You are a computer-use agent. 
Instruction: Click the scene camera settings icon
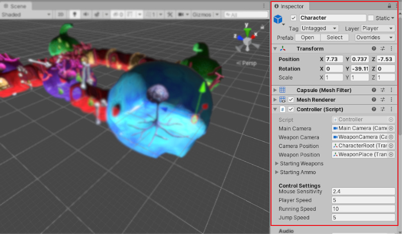(x=182, y=15)
